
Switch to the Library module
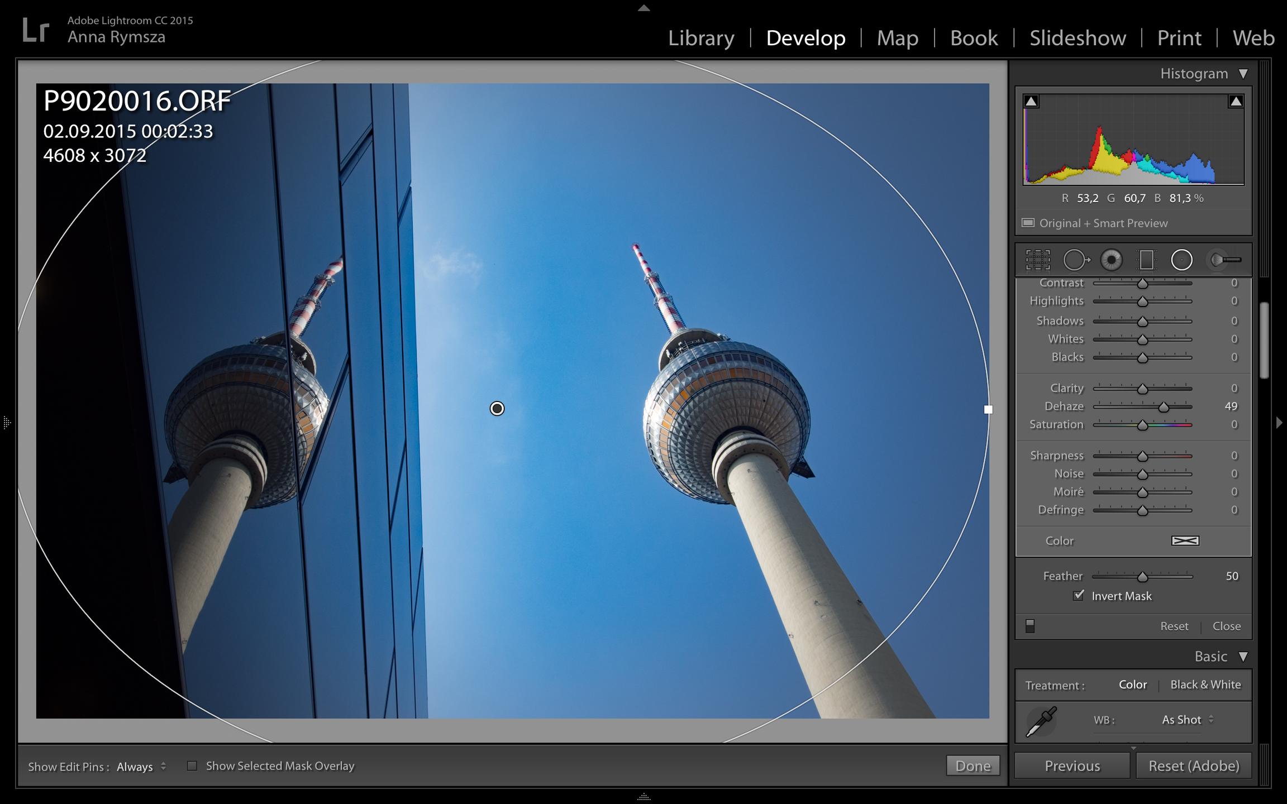point(701,38)
